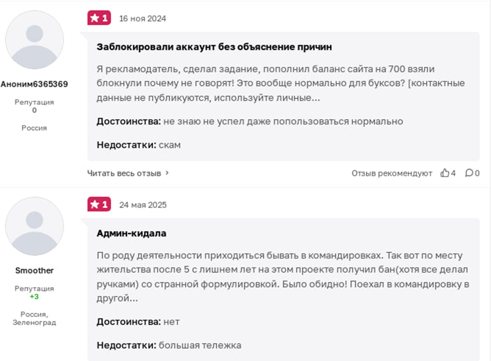
Task: Click the reputation value 0 under Аноним6365369
Action: pyautogui.click(x=34, y=111)
